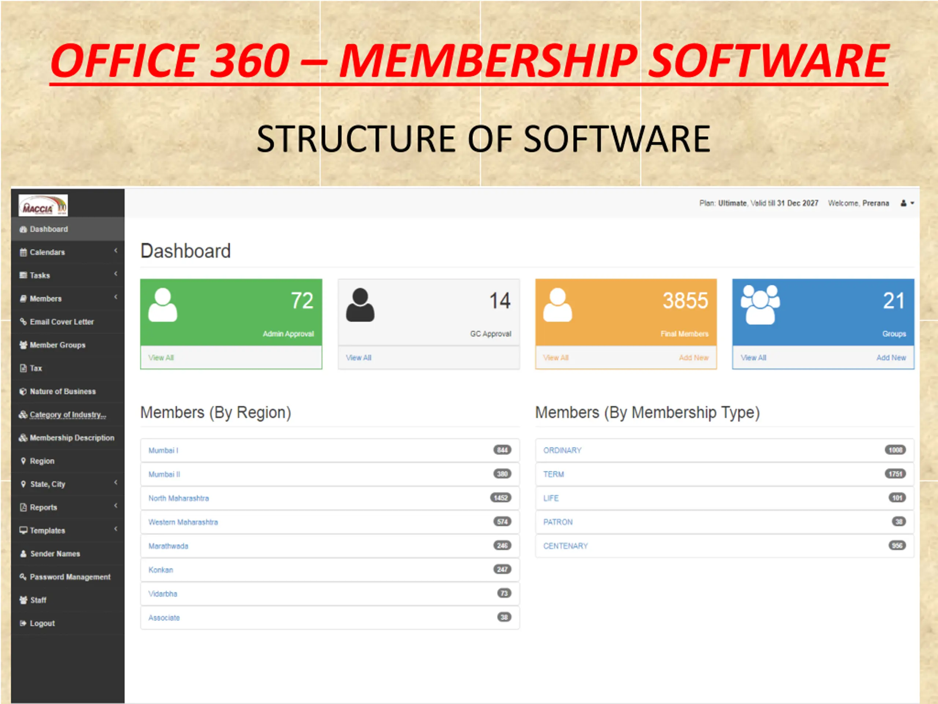Click the Membership Description cubes icon
938x704 pixels.
tap(23, 438)
